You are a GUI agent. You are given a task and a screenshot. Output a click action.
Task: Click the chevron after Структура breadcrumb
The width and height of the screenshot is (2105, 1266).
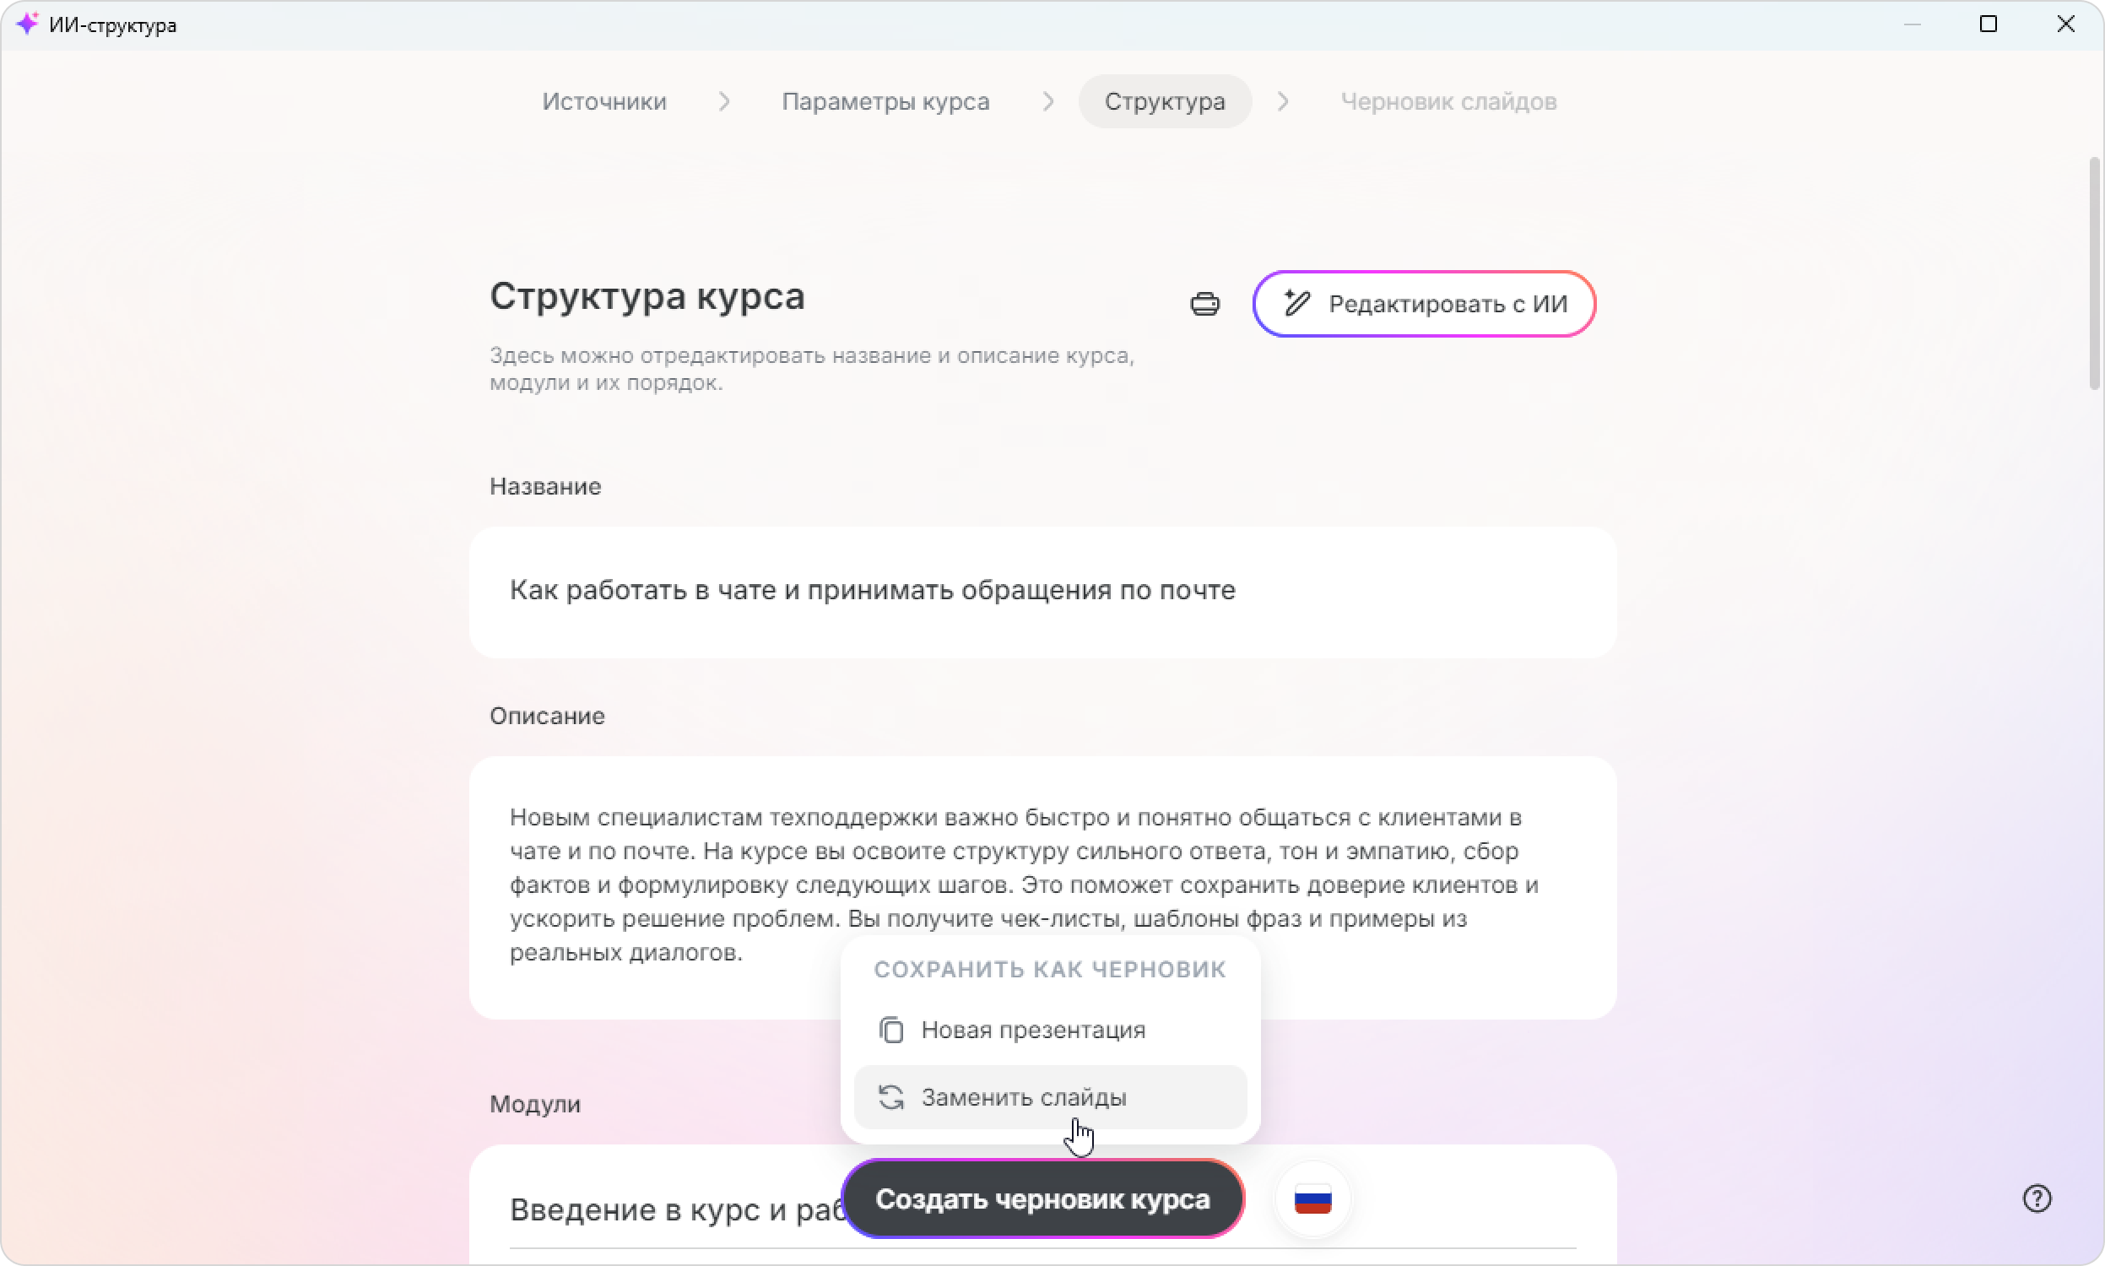point(1283,101)
